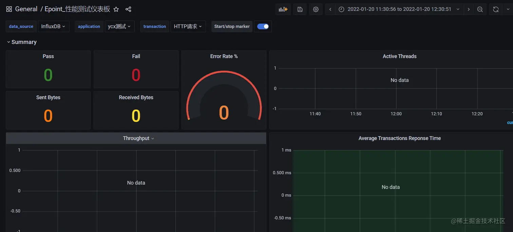Go to the General folder link
Screen dimensions: 513x232
click(26, 9)
